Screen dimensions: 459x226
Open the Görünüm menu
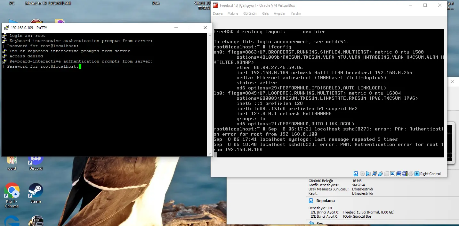click(x=250, y=13)
